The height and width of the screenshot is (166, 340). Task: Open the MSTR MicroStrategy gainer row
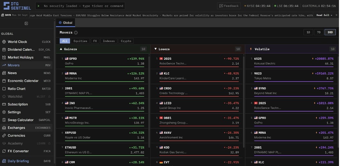click(102, 120)
